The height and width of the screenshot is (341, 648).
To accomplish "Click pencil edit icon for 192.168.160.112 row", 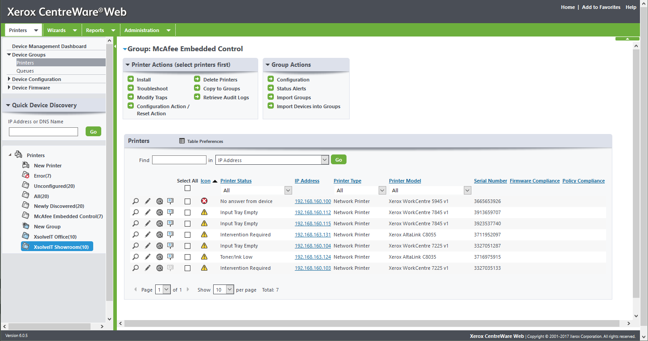I will coord(148,212).
